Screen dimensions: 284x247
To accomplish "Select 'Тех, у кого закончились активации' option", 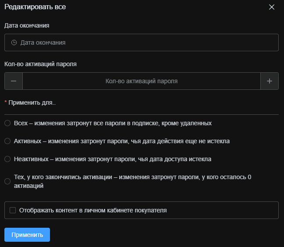I will click(7, 181).
